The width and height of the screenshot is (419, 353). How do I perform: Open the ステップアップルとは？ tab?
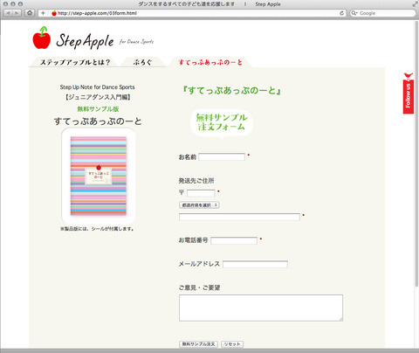pyautogui.click(x=75, y=62)
